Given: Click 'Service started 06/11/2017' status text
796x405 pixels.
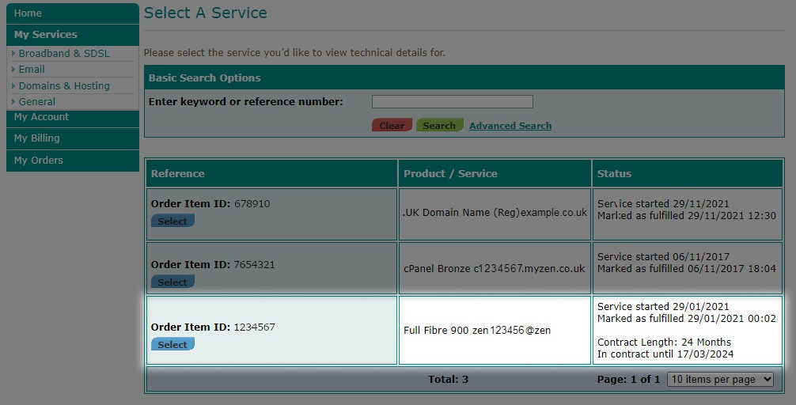Looking at the screenshot, I should coord(663,257).
